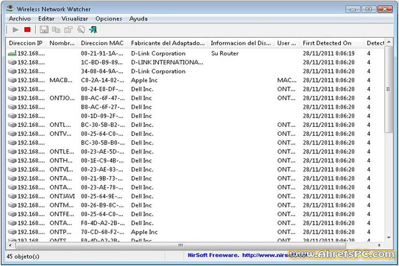The height and width of the screenshot is (266, 399).
Task: Select MAC address BC-30-5B-B0-... cell
Action: [103, 142]
